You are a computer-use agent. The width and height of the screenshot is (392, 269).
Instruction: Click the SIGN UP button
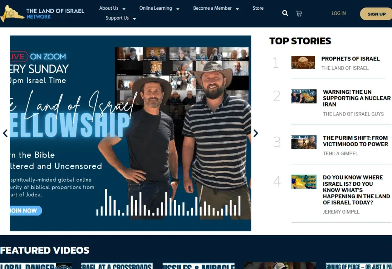(376, 14)
